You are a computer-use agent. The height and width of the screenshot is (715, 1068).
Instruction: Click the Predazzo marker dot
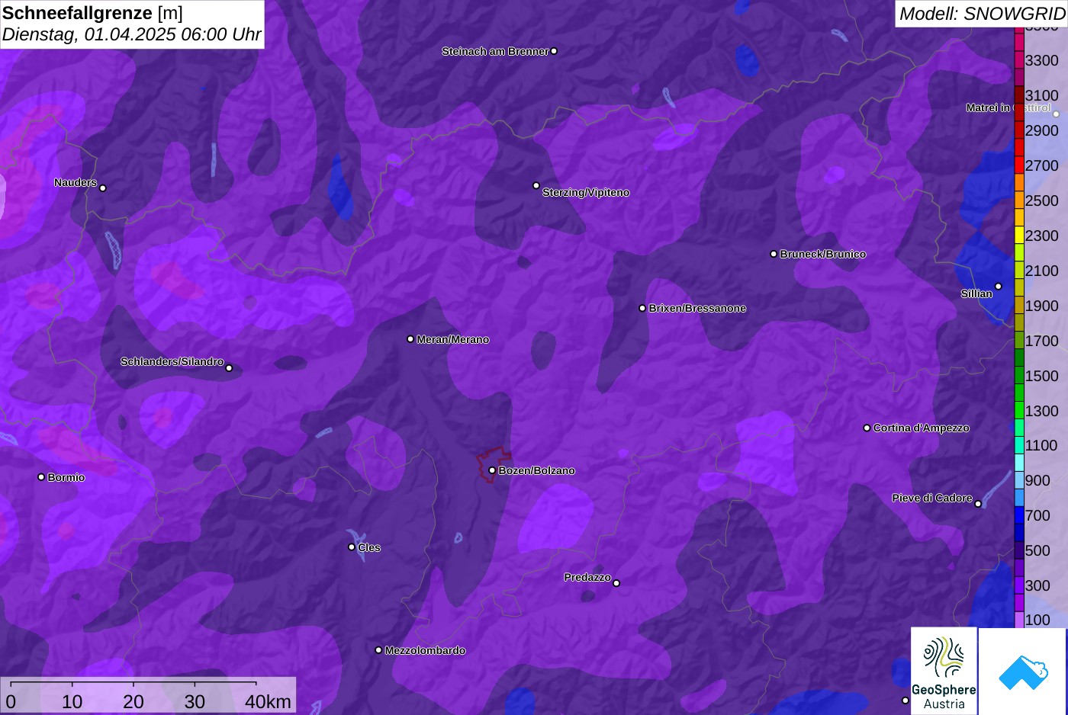coord(616,583)
